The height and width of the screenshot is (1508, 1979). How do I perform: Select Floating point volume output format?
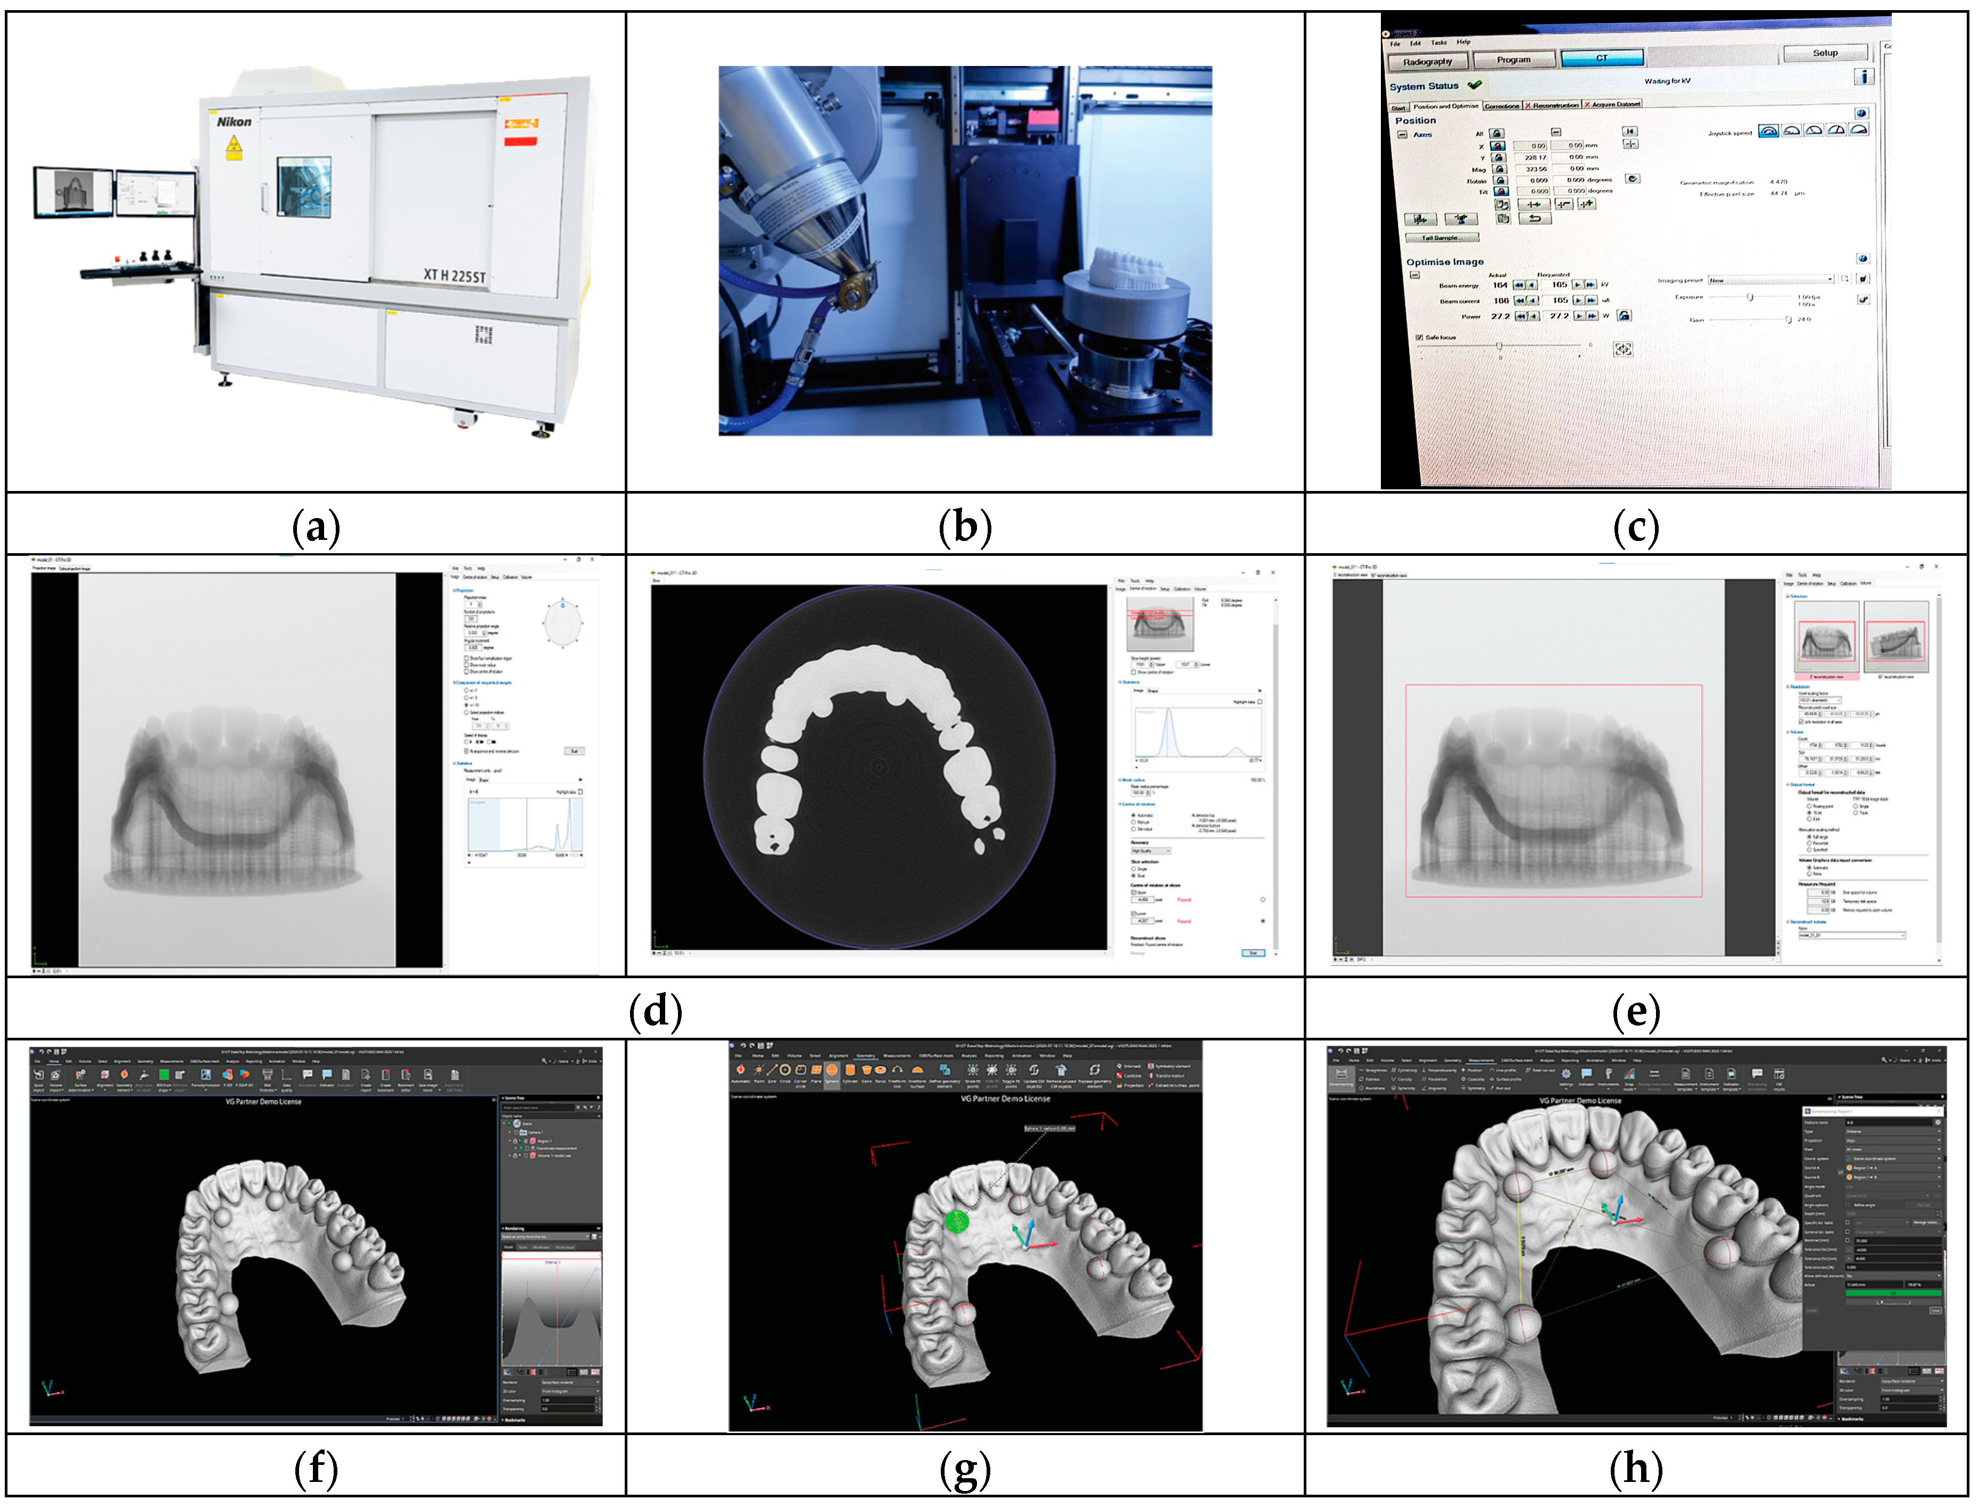pos(1809,806)
